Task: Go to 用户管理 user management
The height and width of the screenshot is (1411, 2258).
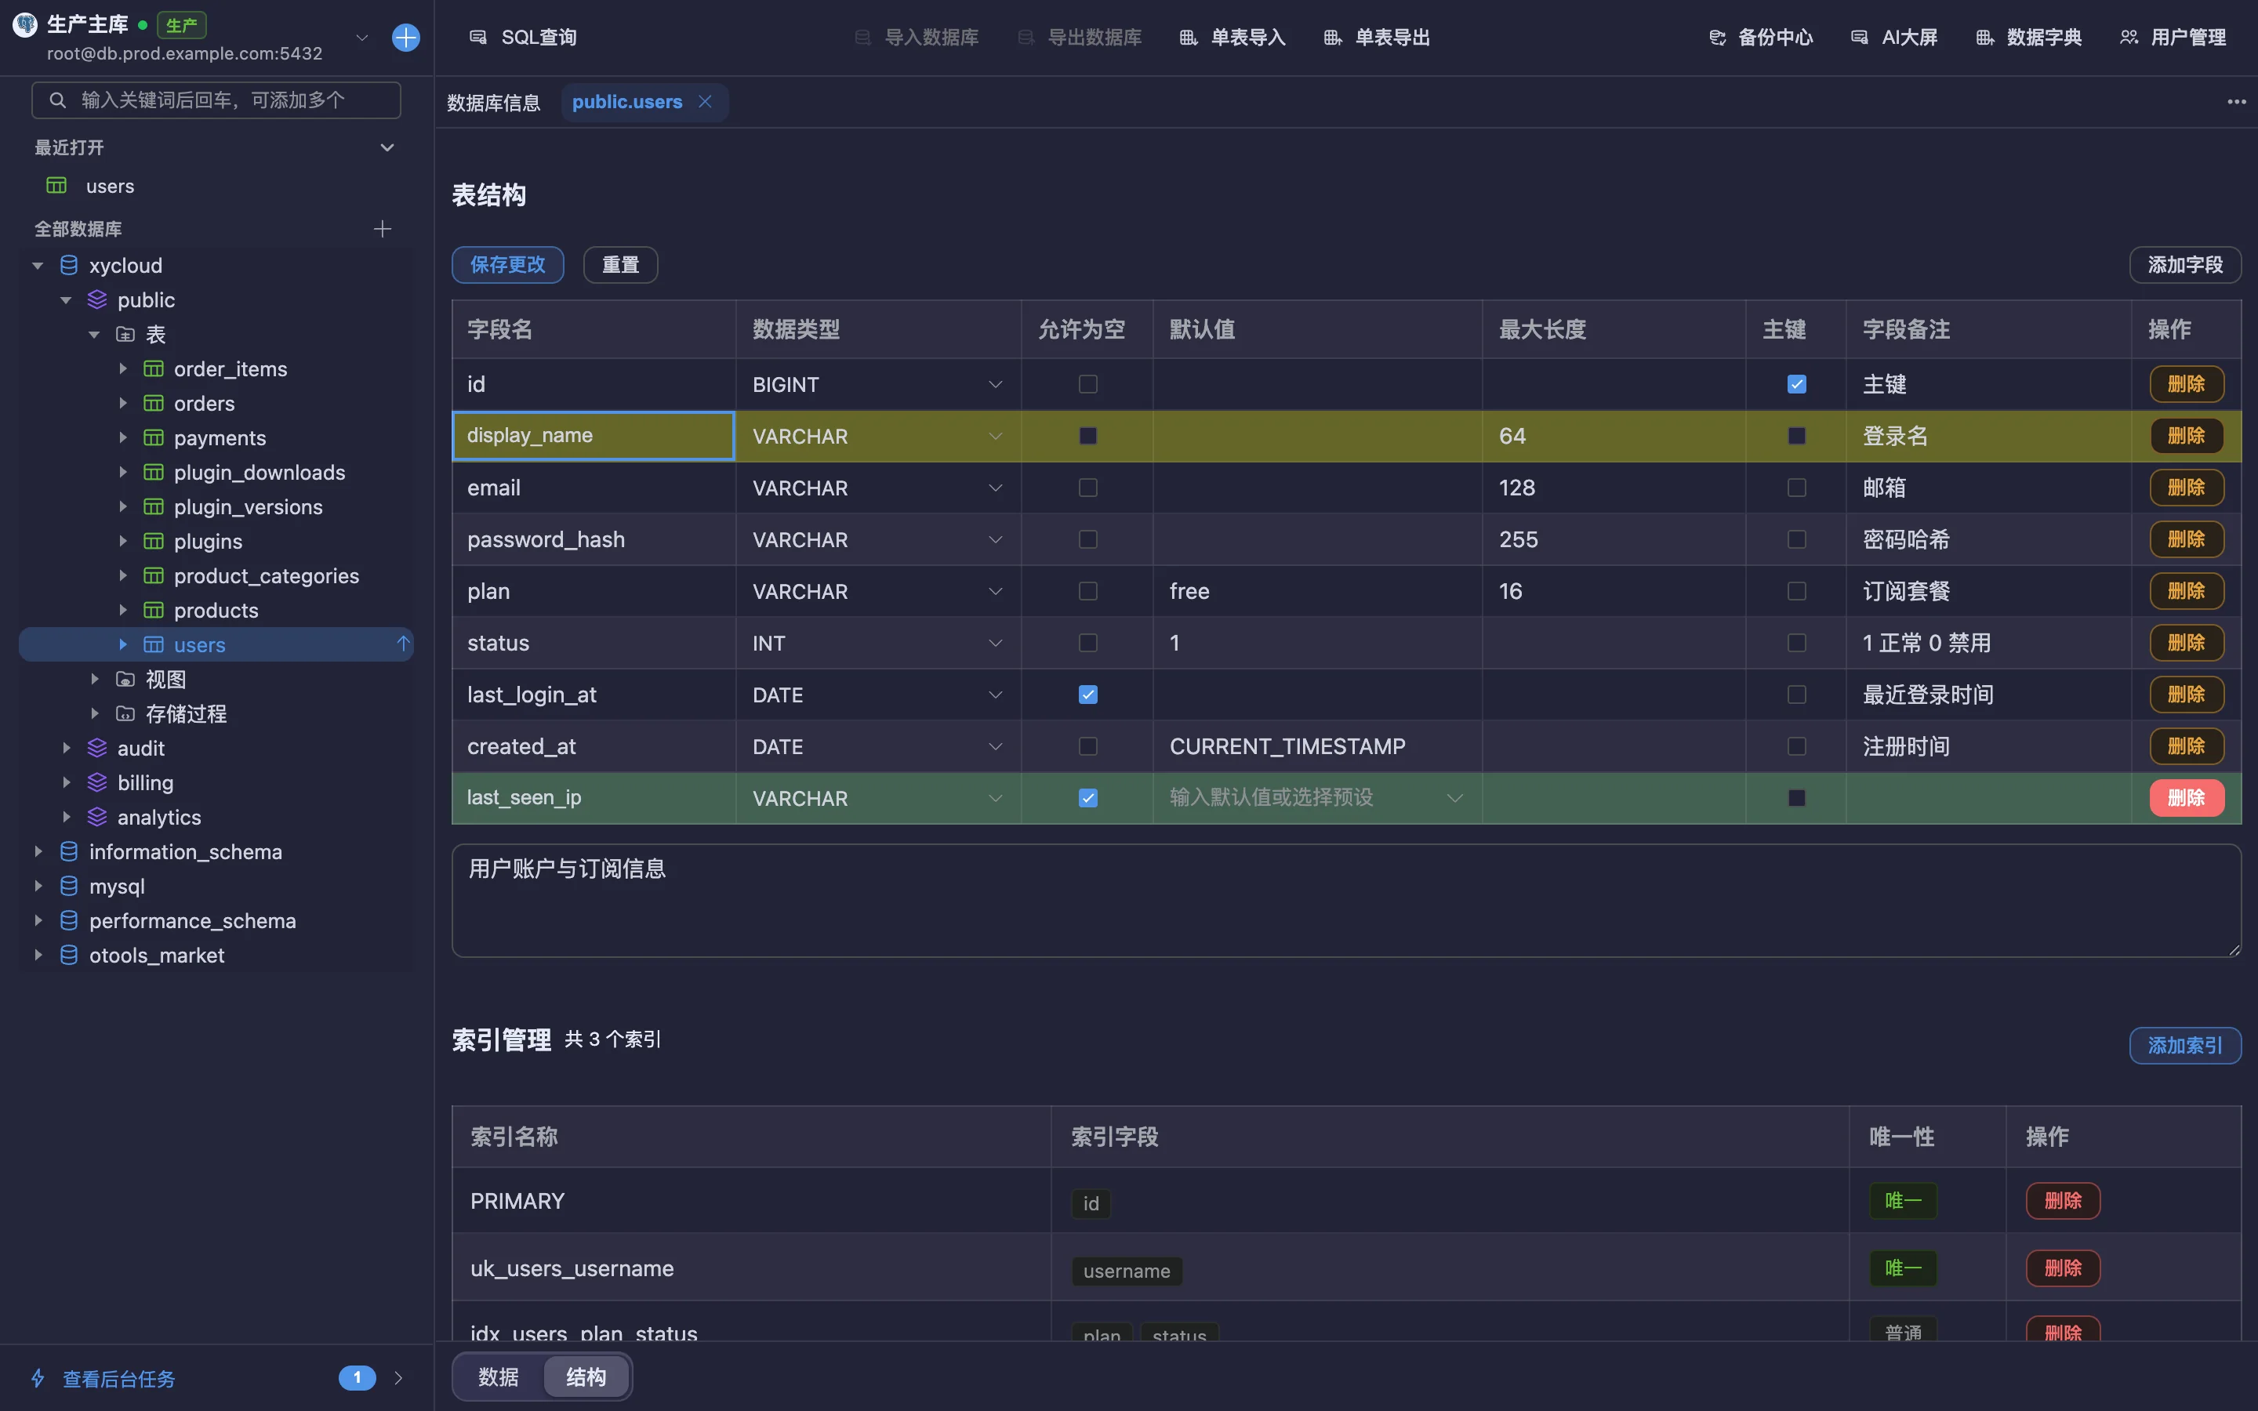Action: [2173, 38]
